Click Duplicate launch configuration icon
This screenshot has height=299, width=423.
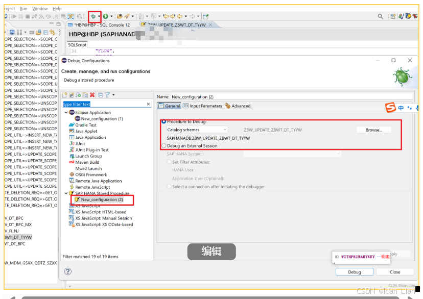point(85,95)
